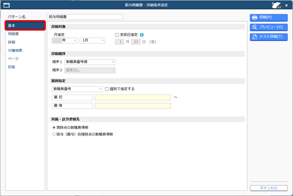This screenshot has width=293, height=196.
Task: Click the 印刷(P) print button
Action: (269, 18)
